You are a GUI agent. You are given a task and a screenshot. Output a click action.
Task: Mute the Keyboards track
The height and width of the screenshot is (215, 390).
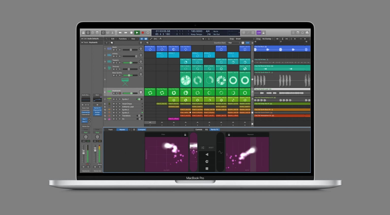(x=113, y=93)
